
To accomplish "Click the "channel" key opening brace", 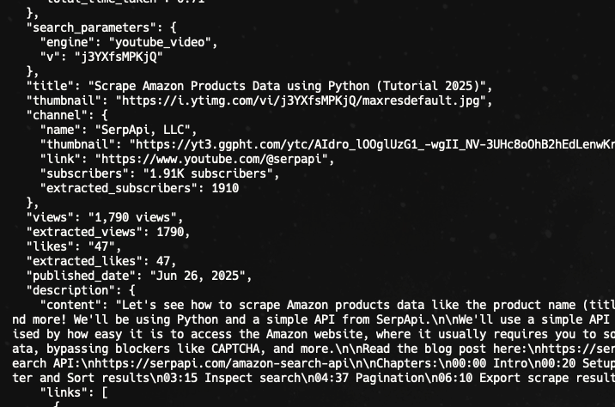I will pyautogui.click(x=104, y=115).
